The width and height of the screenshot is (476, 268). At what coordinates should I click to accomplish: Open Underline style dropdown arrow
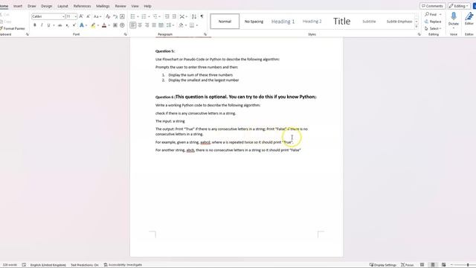point(54,25)
